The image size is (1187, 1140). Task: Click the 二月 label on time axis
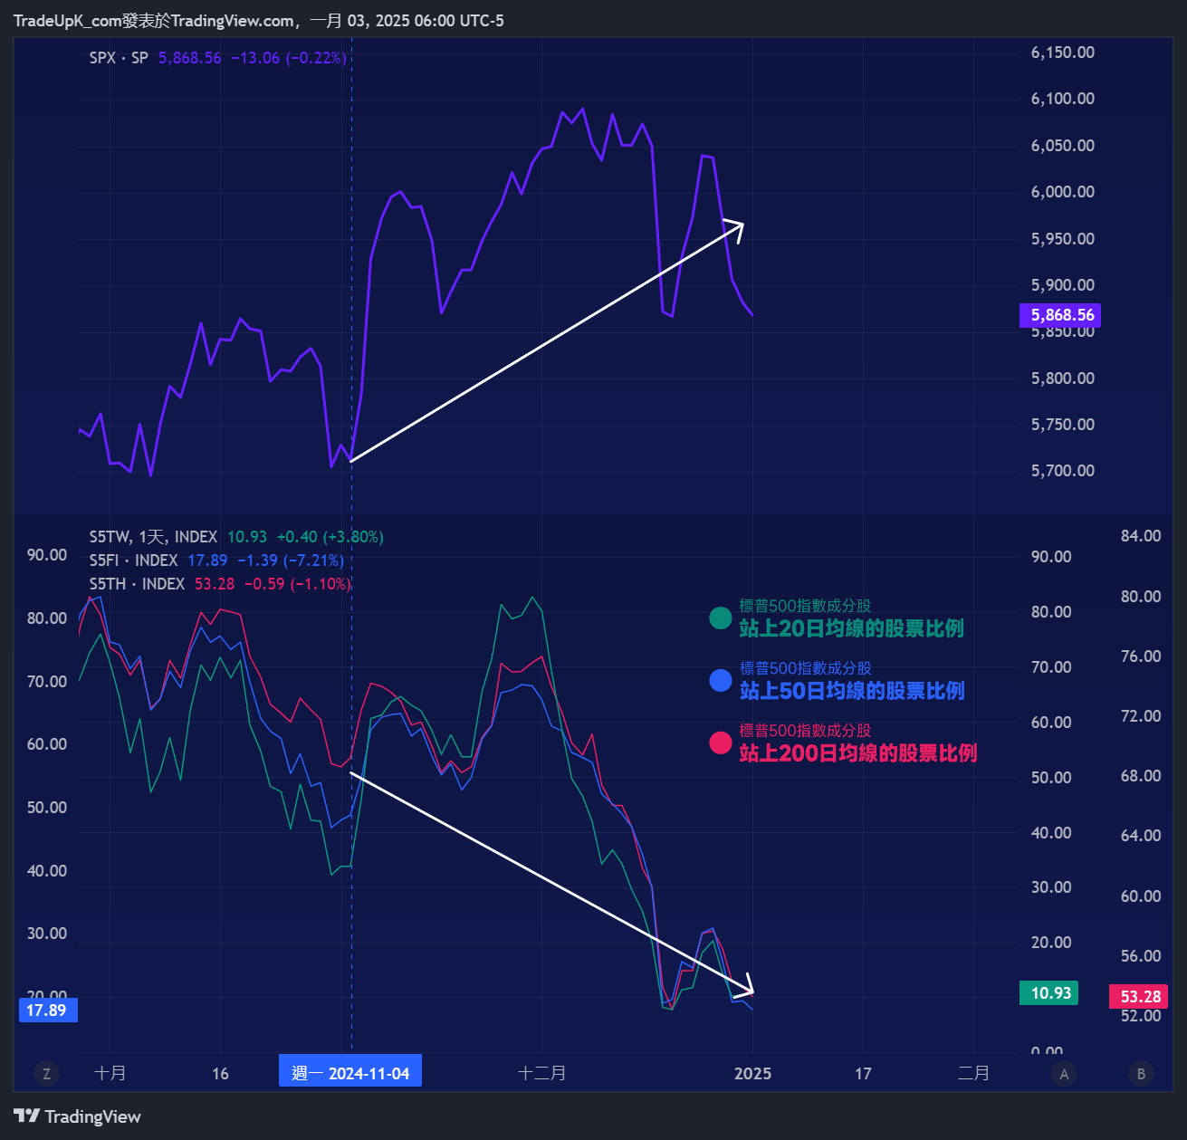[974, 1073]
